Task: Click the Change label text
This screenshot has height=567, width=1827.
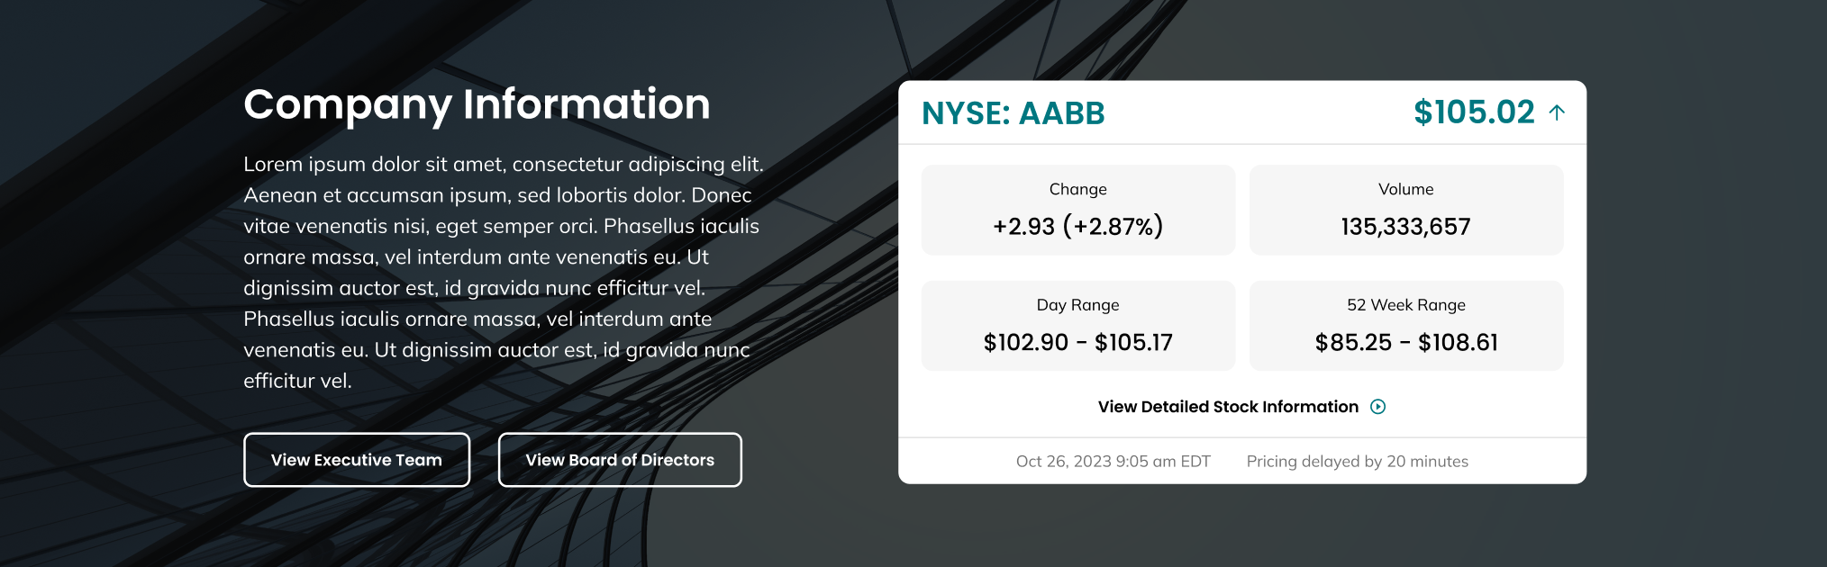Action: tap(1077, 189)
